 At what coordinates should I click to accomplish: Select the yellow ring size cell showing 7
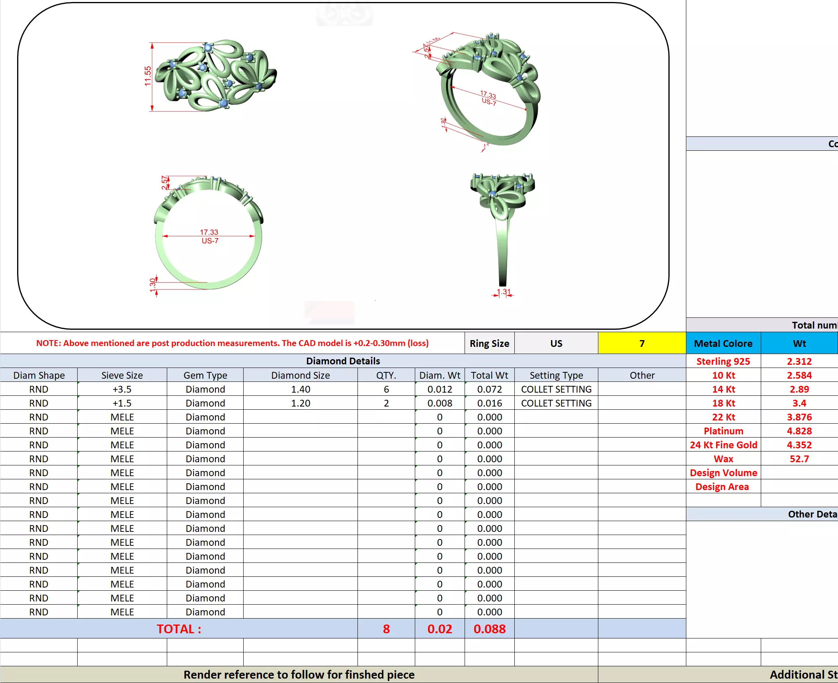point(641,343)
